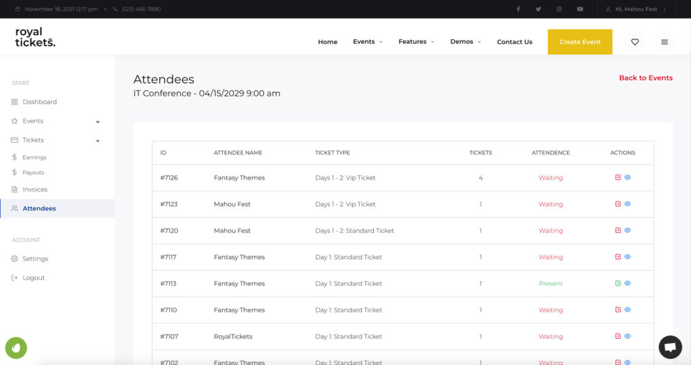Image resolution: width=691 pixels, height=365 pixels.
Task: Open the Instagram social icon
Action: [x=559, y=9]
